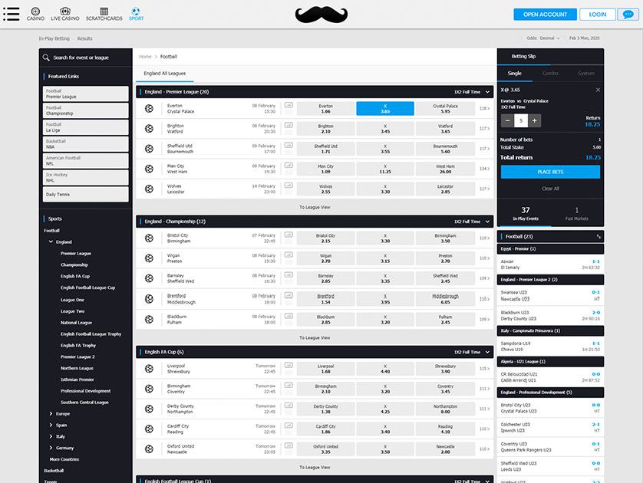The width and height of the screenshot is (643, 483).
Task: Expand the Spain leagues list
Action: click(x=51, y=426)
